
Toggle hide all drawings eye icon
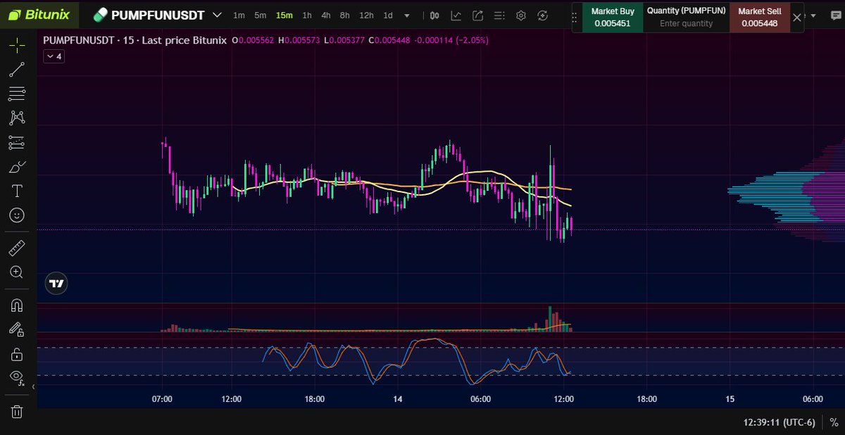pyautogui.click(x=18, y=377)
